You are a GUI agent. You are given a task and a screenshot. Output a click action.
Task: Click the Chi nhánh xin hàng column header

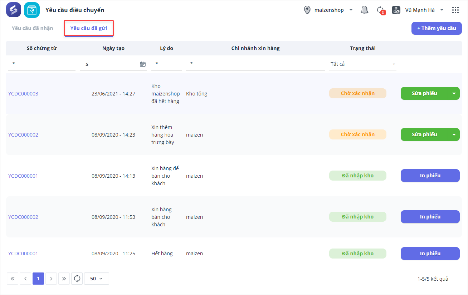pyautogui.click(x=255, y=48)
